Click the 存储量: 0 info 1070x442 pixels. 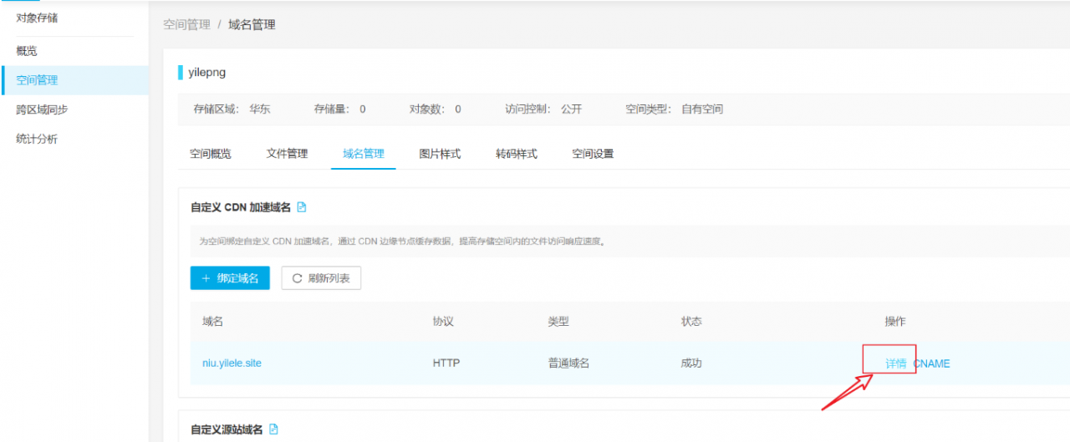339,109
